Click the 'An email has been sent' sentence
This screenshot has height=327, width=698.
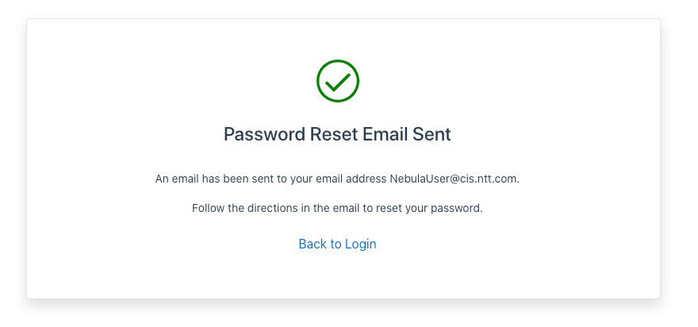[337, 179]
